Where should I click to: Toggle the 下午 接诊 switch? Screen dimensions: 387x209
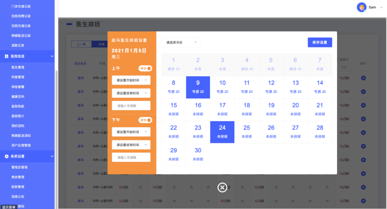(146, 120)
